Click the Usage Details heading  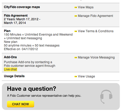[x=14, y=76]
